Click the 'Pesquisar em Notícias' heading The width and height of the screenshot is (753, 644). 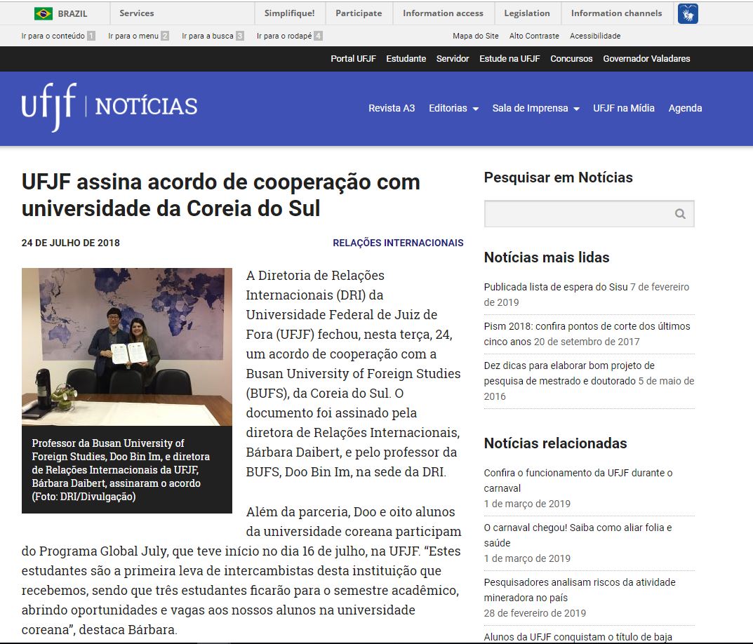pyautogui.click(x=558, y=177)
